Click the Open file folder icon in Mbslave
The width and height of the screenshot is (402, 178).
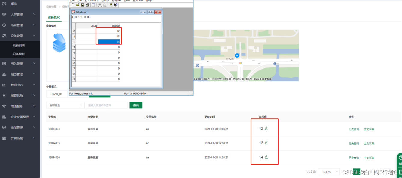point(78,5)
